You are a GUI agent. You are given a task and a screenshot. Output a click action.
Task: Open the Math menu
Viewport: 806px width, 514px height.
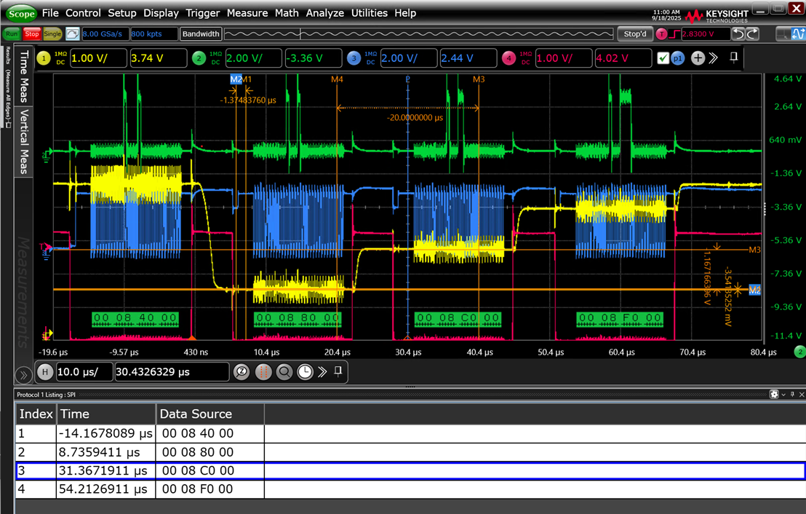(x=287, y=13)
